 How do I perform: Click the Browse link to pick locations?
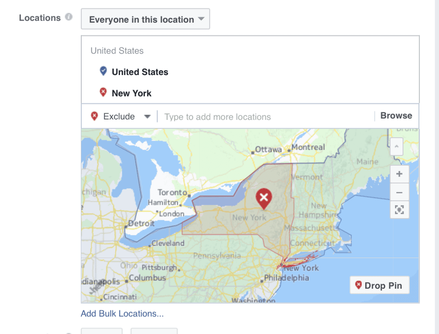[x=395, y=115]
